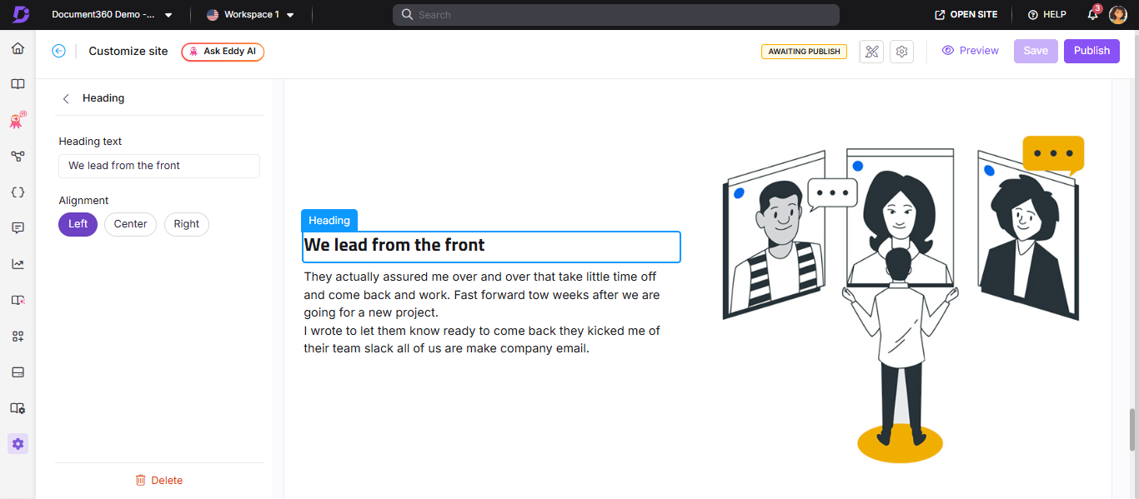Screen dimensions: 1139x499
Task: Open the Documentation book icon in sidebar
Action: pyautogui.click(x=18, y=84)
